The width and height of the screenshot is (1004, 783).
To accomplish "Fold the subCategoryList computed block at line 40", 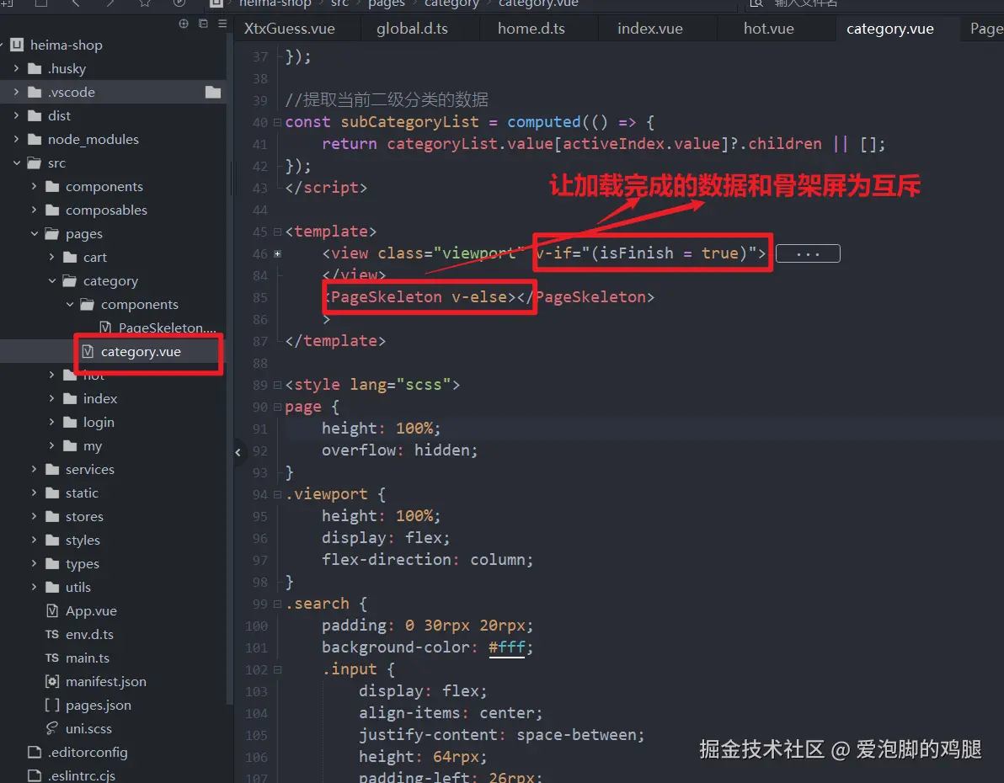I will click(x=277, y=122).
